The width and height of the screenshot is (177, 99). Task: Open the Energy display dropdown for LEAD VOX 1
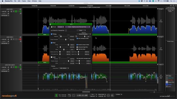click(161, 9)
